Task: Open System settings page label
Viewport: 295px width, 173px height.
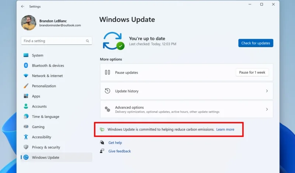Action: coord(38,56)
